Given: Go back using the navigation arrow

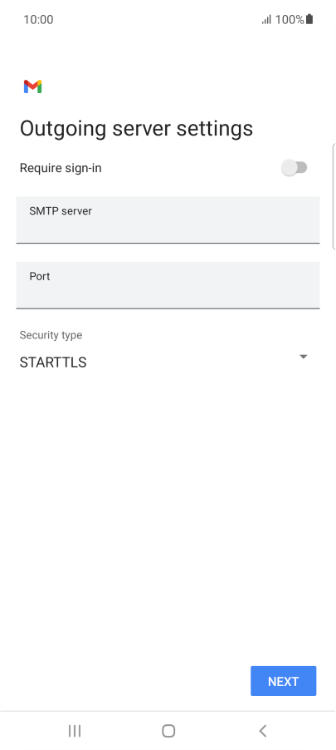Looking at the screenshot, I should 262,730.
